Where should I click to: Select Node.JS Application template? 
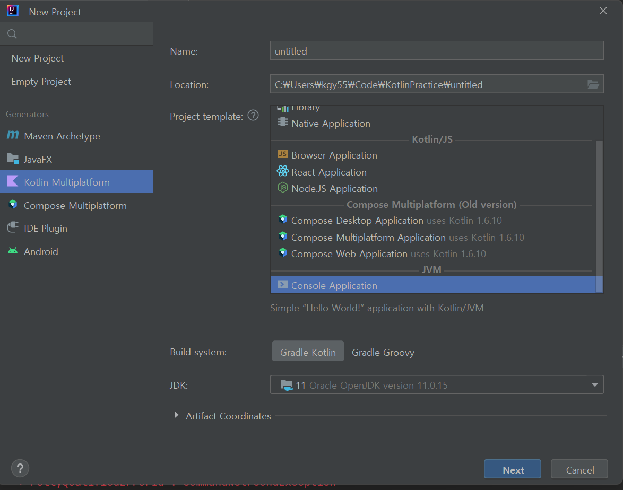click(x=433, y=188)
